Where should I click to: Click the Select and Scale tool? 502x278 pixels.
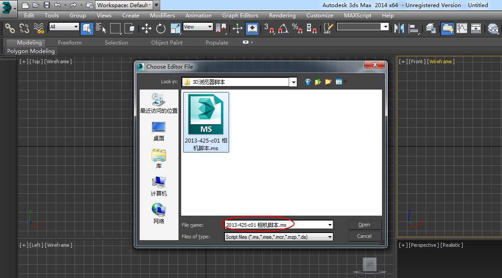tap(175, 29)
